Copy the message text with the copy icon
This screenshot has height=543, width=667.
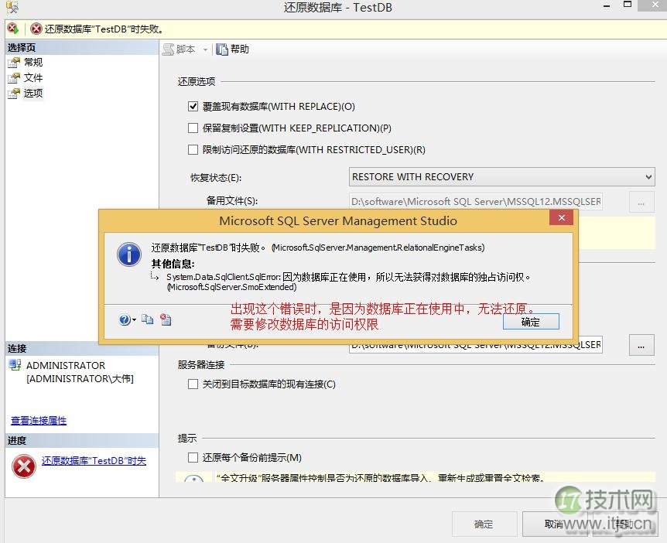148,319
